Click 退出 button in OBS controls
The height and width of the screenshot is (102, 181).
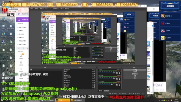[x=135, y=78]
